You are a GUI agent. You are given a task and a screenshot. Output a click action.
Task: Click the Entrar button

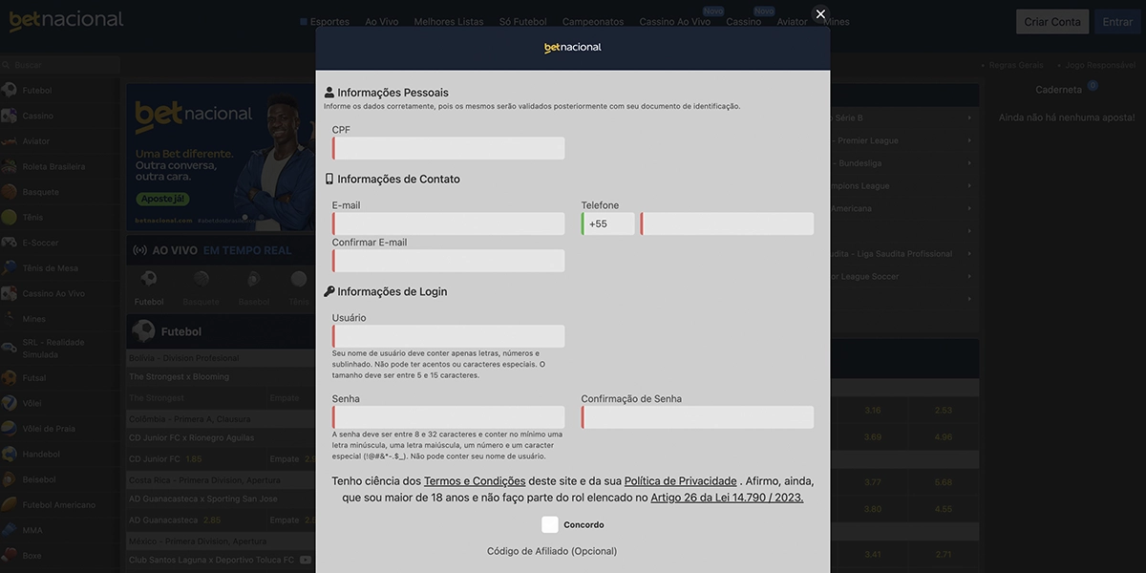point(1117,22)
